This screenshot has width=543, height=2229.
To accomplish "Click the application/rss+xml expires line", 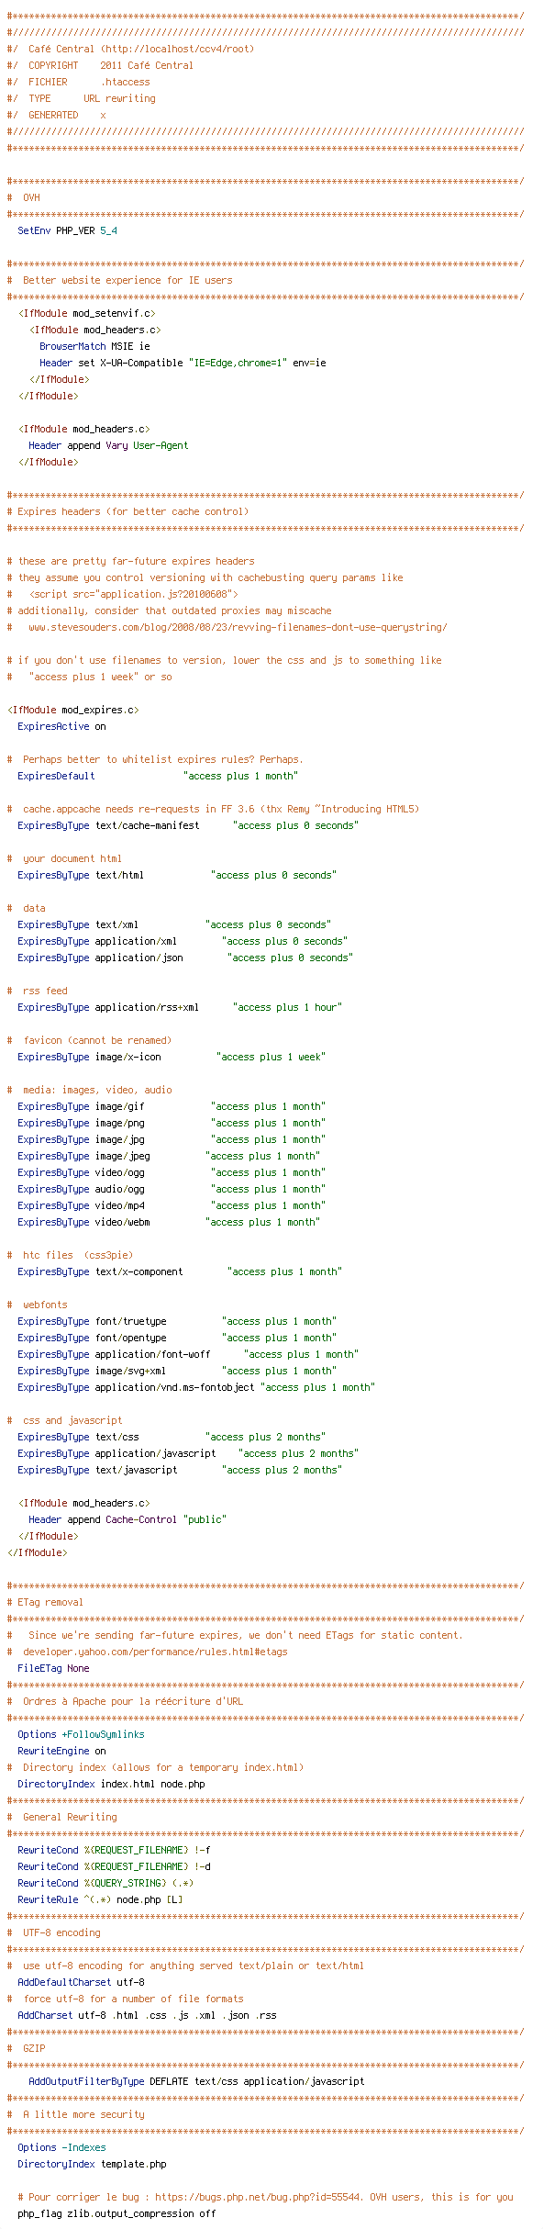I will (180, 1007).
